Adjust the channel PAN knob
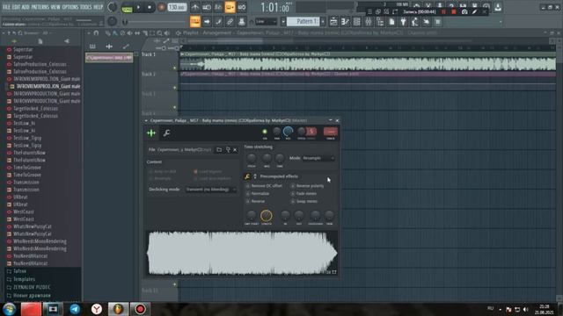 tap(277, 132)
